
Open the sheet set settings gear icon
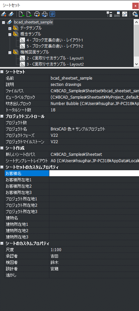[135, 14]
